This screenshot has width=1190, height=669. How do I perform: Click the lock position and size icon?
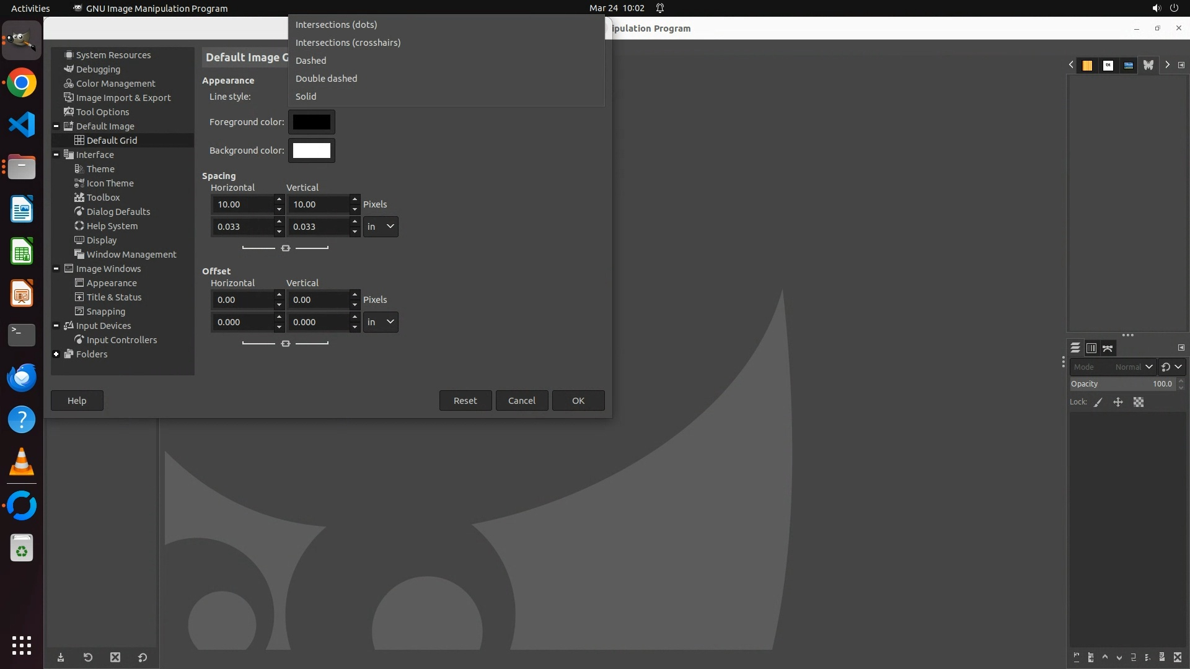(1118, 402)
